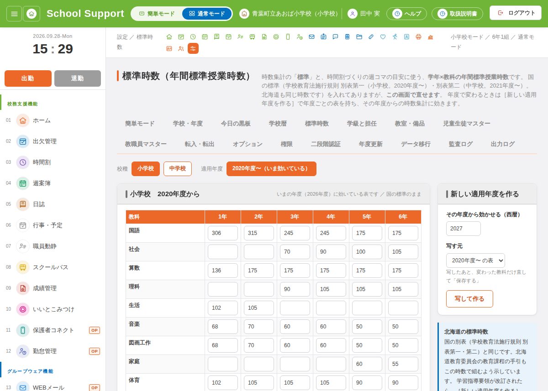The height and width of the screenshot is (391, 548).
Task: Click 国語 1年 field showing 306
Action: tap(223, 233)
